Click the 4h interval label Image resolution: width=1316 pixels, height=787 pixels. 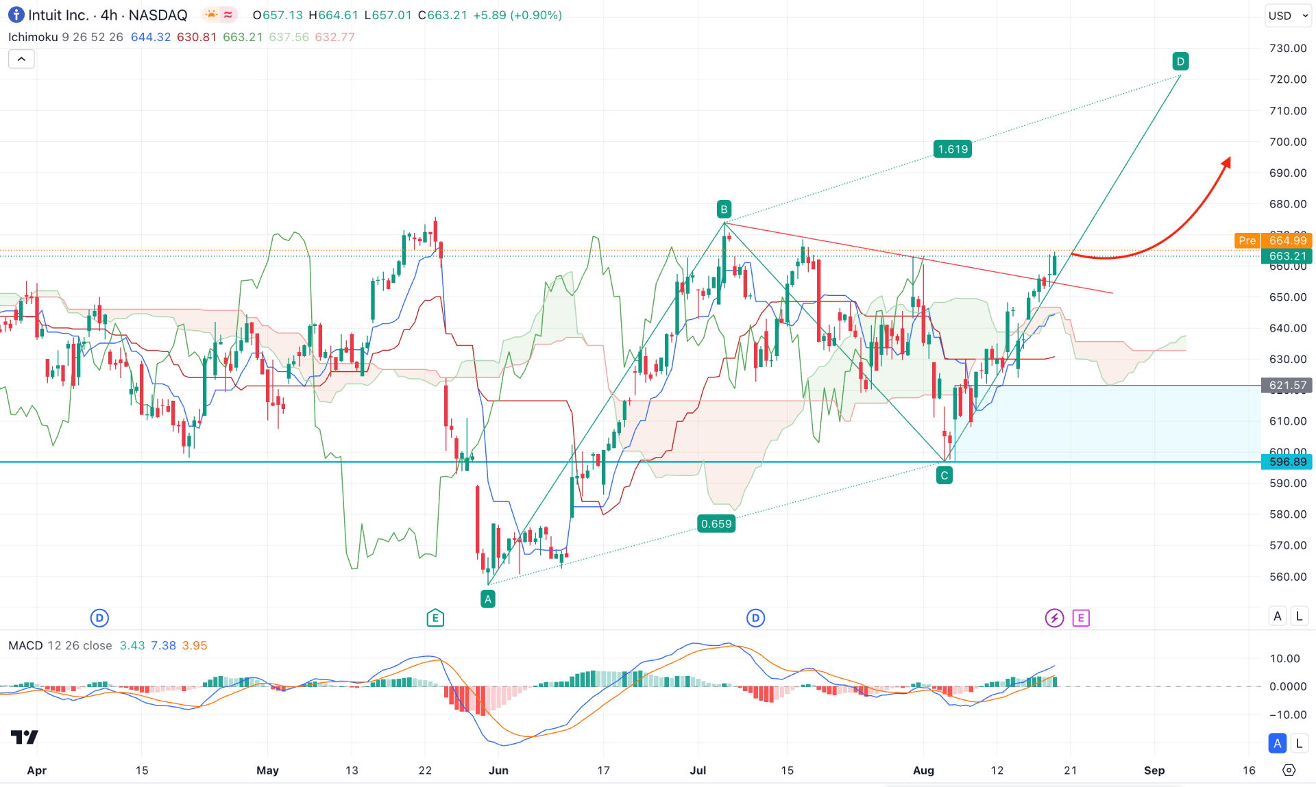tap(109, 15)
